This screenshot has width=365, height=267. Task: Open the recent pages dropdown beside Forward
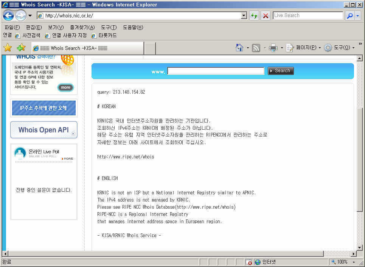pyautogui.click(x=30, y=16)
